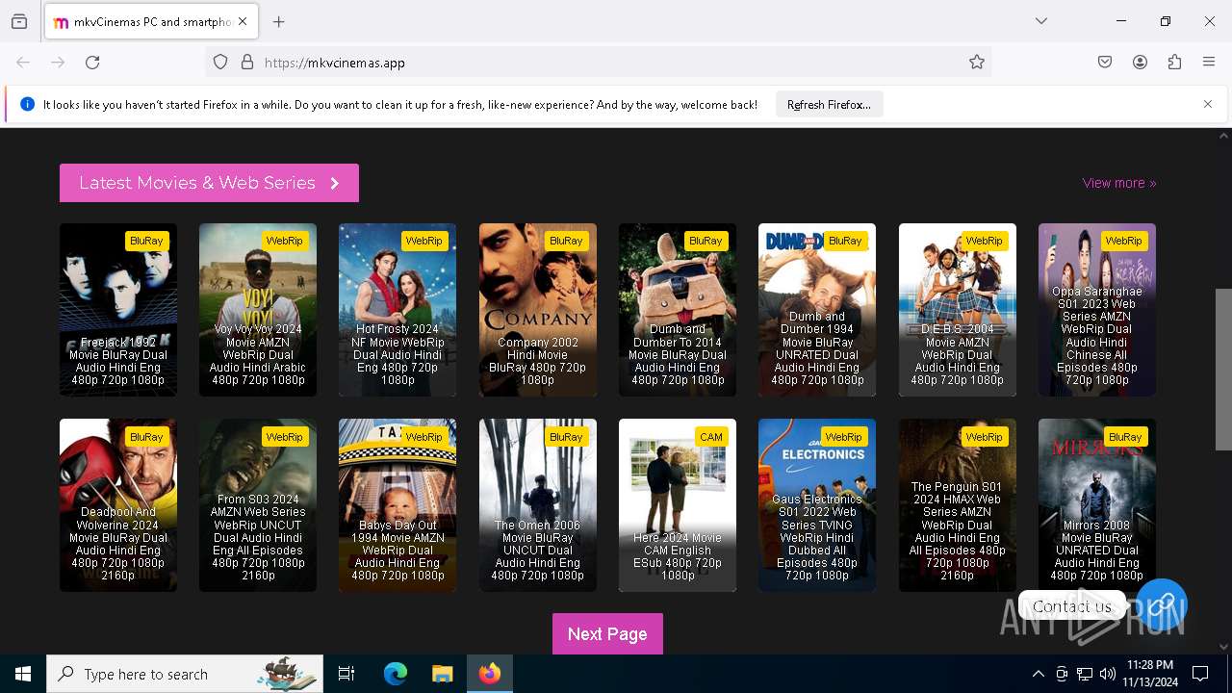Screen dimensions: 1232x693
Task: Open File Explorer from the taskbar
Action: [x=442, y=674]
